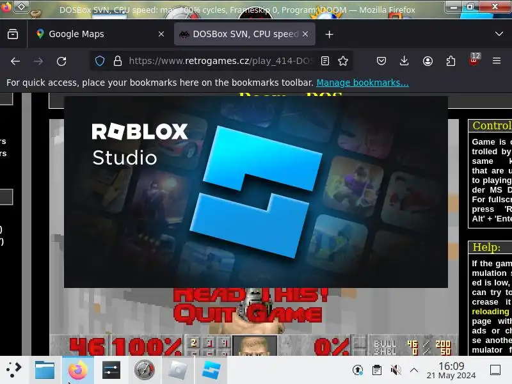The width and height of the screenshot is (512, 384).
Task: Expand hidden system tray icons
Action: click(x=414, y=370)
